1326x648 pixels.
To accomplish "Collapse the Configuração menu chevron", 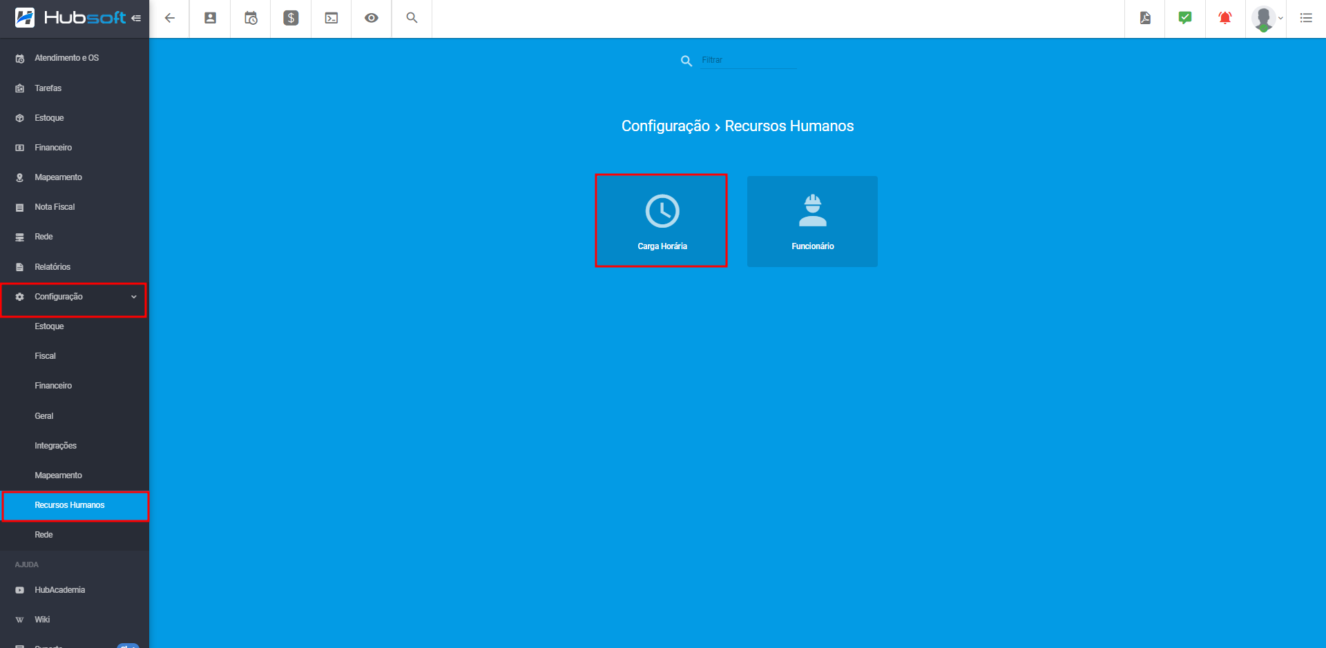I will pyautogui.click(x=134, y=297).
